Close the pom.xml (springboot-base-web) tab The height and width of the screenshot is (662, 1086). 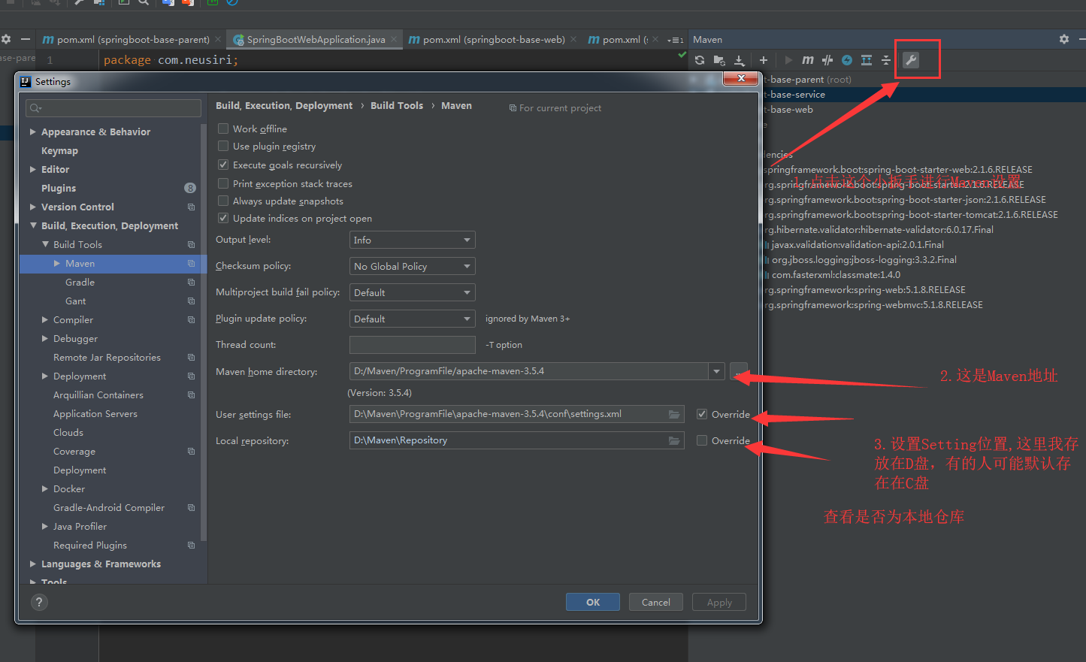(x=573, y=39)
